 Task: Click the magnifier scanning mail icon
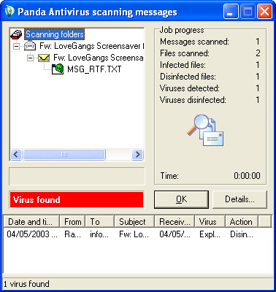(x=205, y=130)
